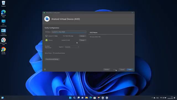The image size is (177, 100).
Task: Open the Graphics dropdown set to Automatic
Action: [x=72, y=47]
